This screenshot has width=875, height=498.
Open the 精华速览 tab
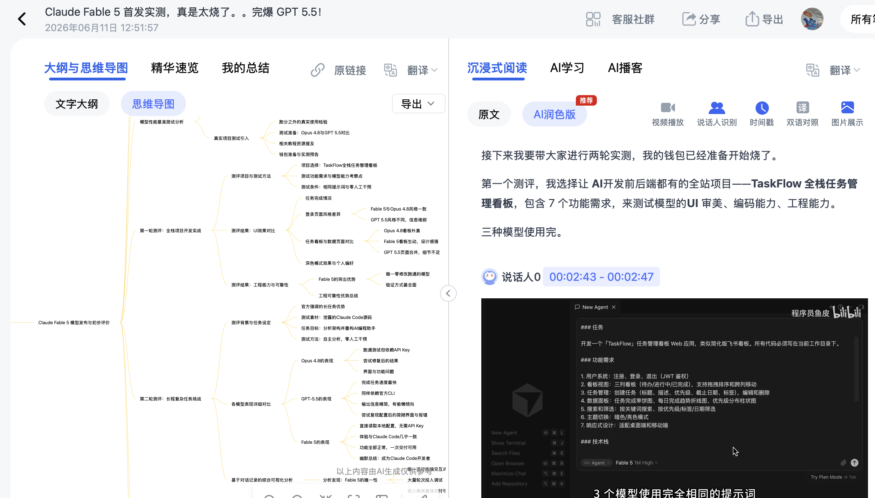[174, 68]
